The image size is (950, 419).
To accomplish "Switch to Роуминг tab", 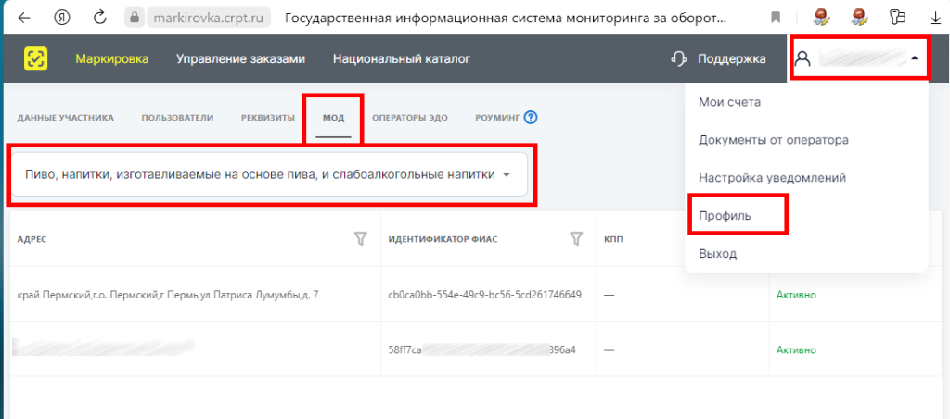I will coord(497,118).
